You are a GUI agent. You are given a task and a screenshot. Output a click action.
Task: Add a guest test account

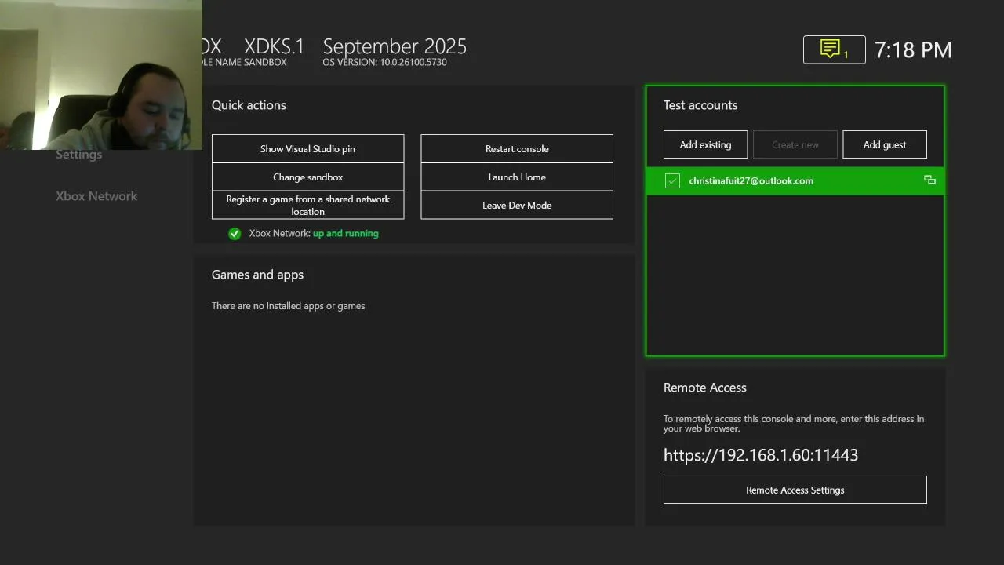[x=884, y=145]
